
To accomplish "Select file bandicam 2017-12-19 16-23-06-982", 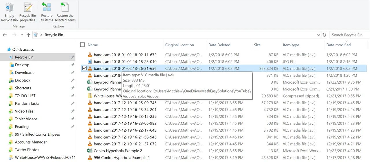I will pos(125,123).
